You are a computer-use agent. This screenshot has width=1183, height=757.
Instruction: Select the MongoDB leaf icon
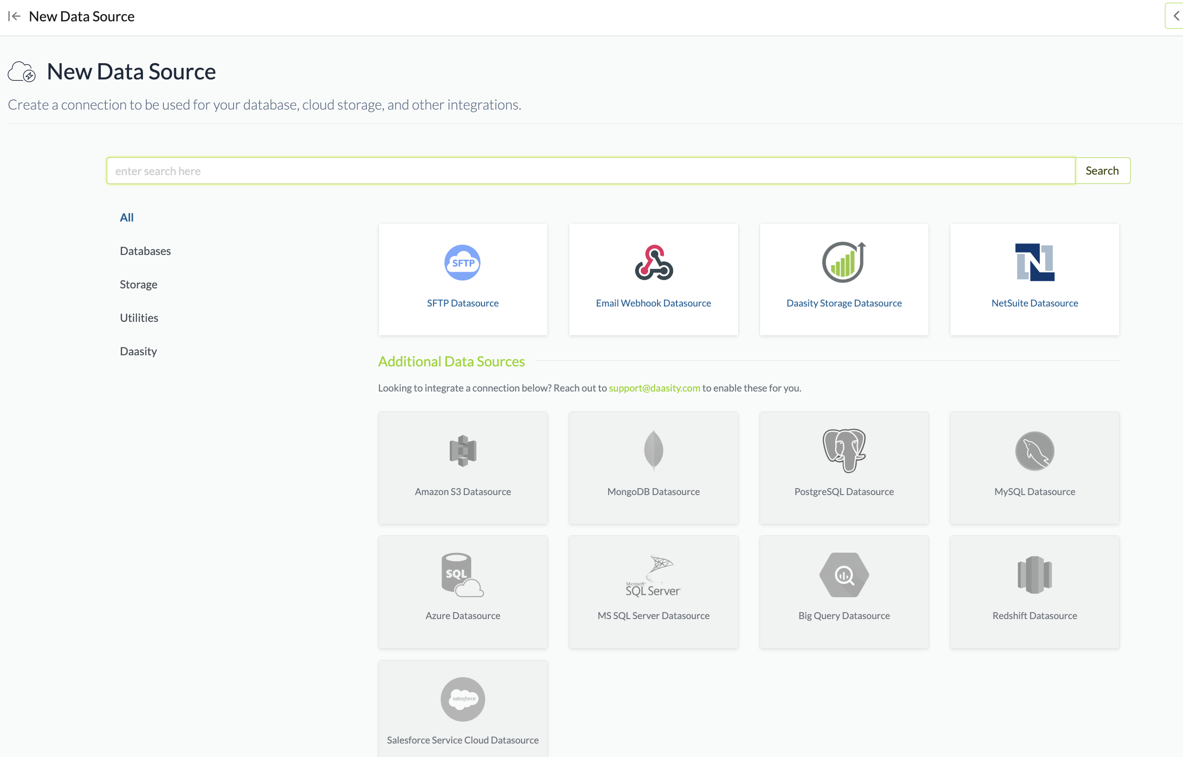[x=653, y=451]
